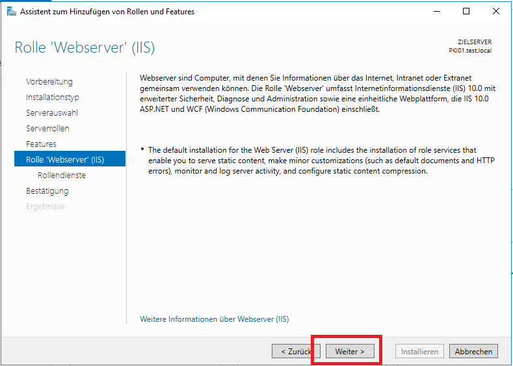Click the Rolle 'Webserver' (IIS) page heading

pyautogui.click(x=85, y=48)
